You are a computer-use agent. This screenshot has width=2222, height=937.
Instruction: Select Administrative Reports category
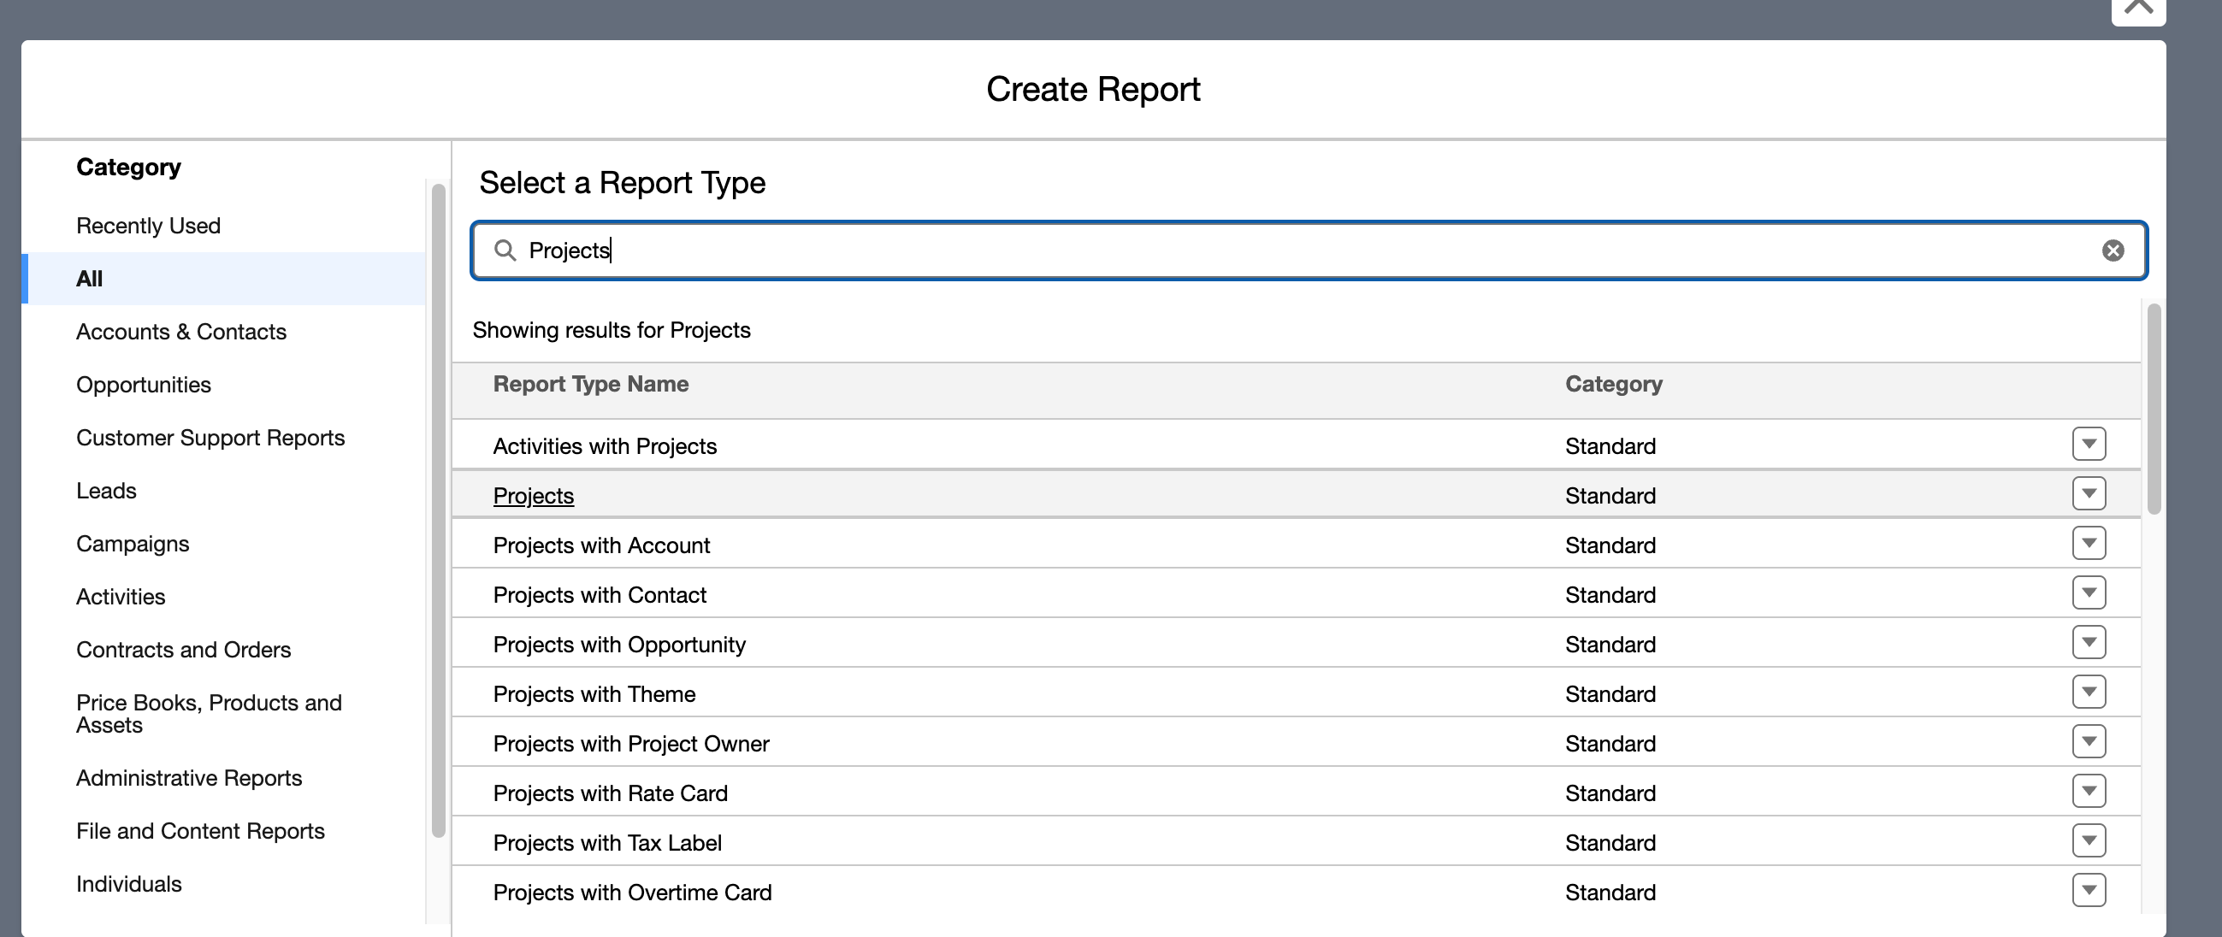(189, 778)
